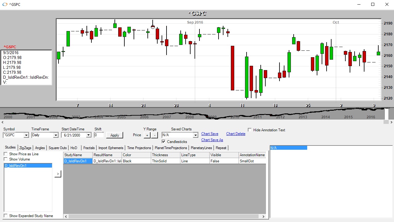This screenshot has height=222, width=394.
Task: Toggle the Show Volume checkbox
Action: coord(6,159)
